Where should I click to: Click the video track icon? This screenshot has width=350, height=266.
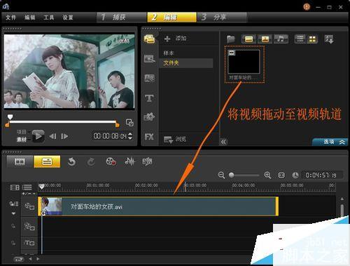[x=29, y=206]
